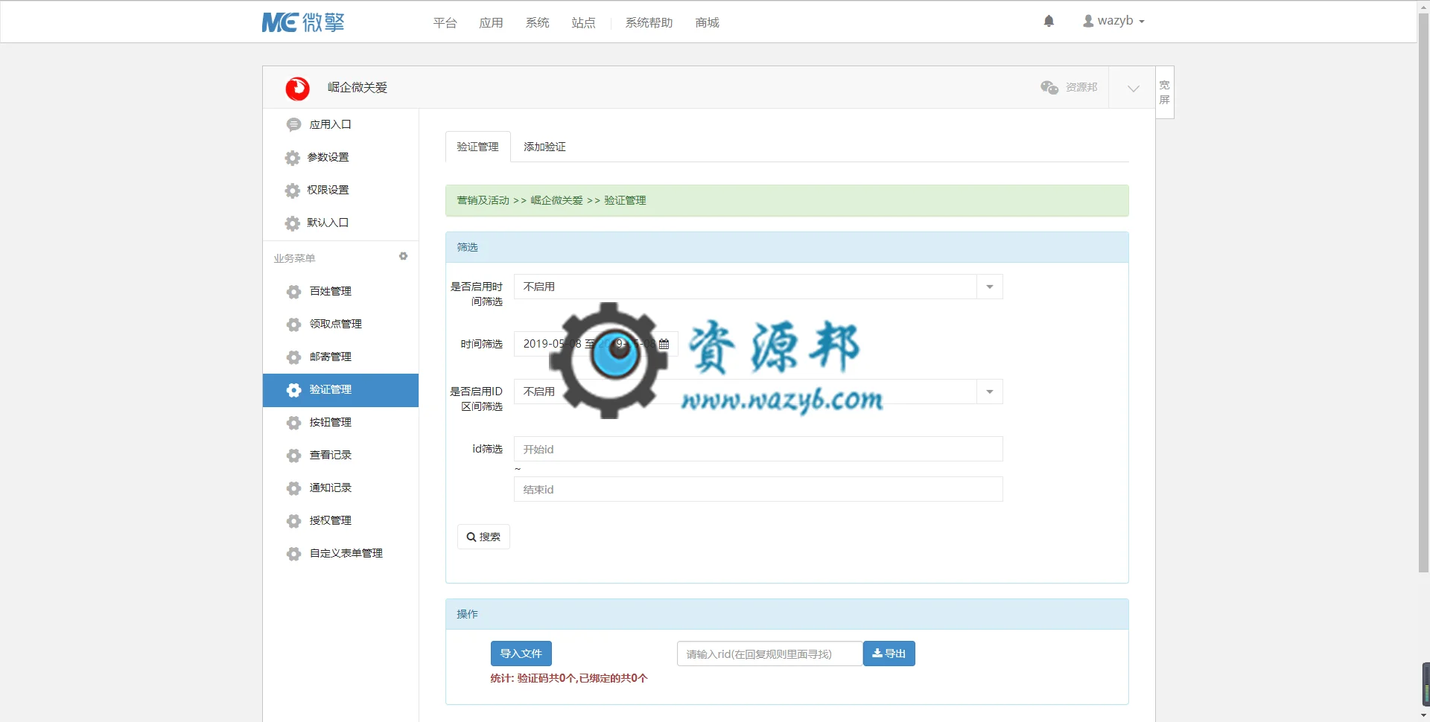Click the calendar icon in 时间筛选
Screen dimensions: 1430x722
coord(664,344)
